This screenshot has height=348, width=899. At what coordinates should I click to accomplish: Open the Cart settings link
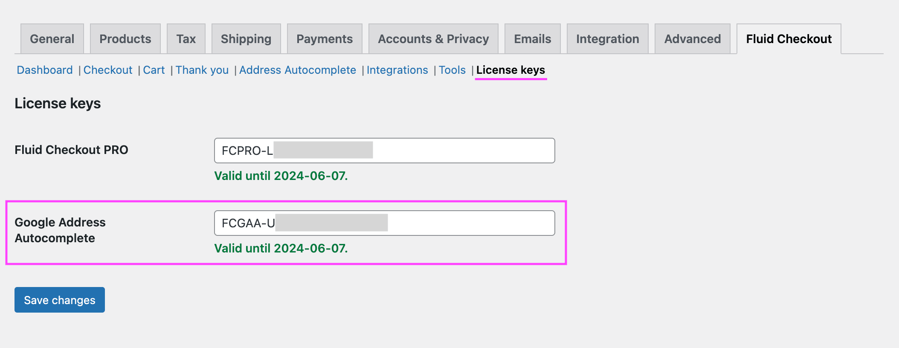pyautogui.click(x=154, y=70)
